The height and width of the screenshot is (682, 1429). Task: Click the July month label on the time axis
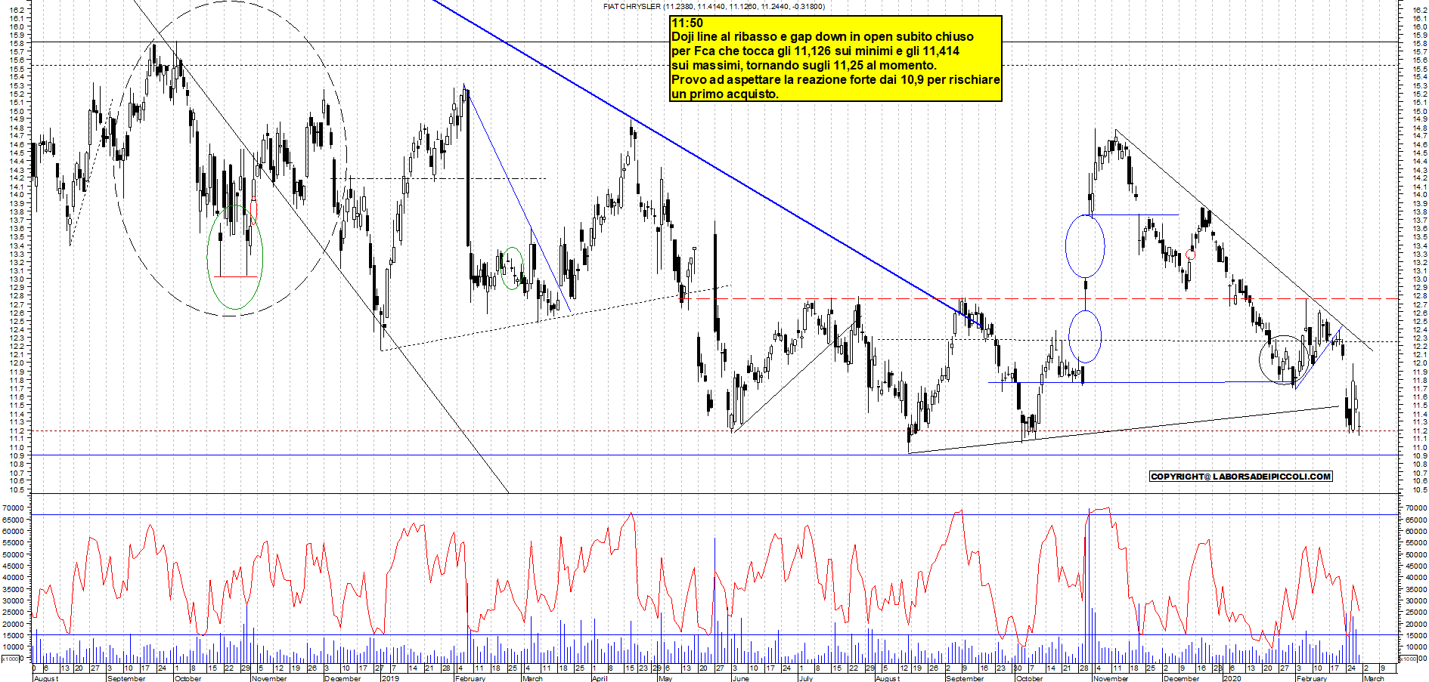[806, 678]
